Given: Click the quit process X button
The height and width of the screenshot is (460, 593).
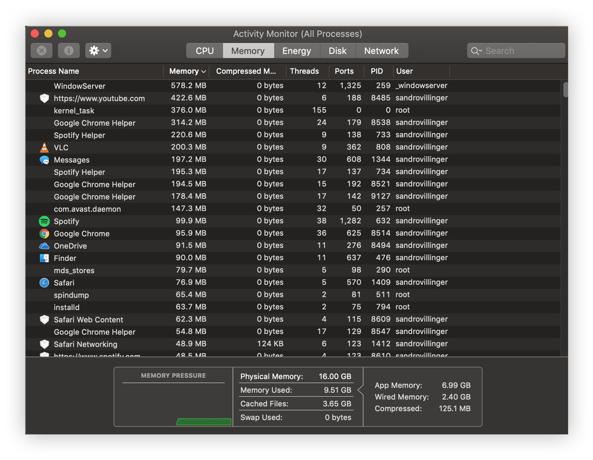Looking at the screenshot, I should (42, 50).
